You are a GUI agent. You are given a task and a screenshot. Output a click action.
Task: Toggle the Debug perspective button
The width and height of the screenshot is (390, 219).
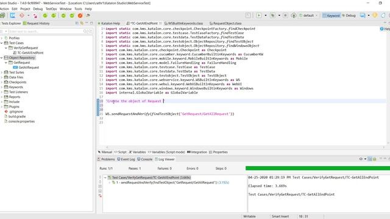(x=349, y=15)
